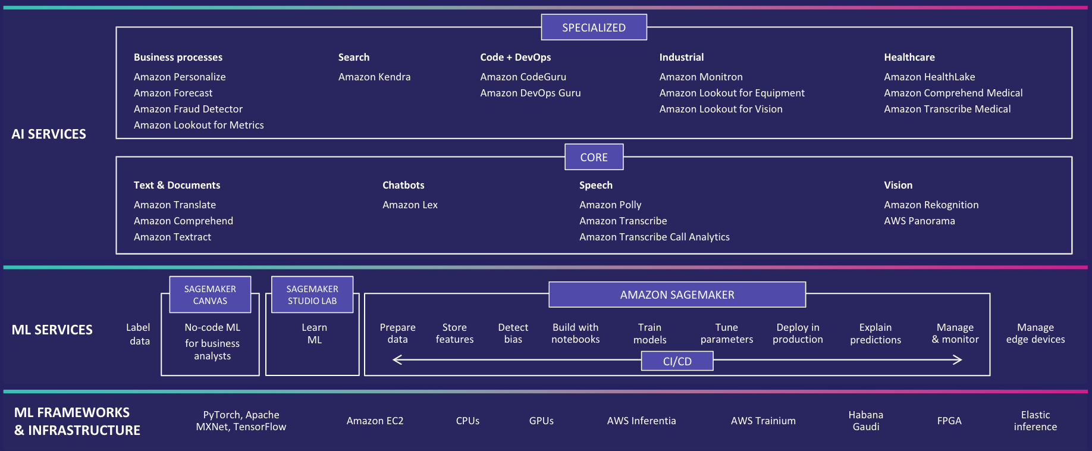
Task: Click the Code + DevOps heading
Action: coord(516,57)
